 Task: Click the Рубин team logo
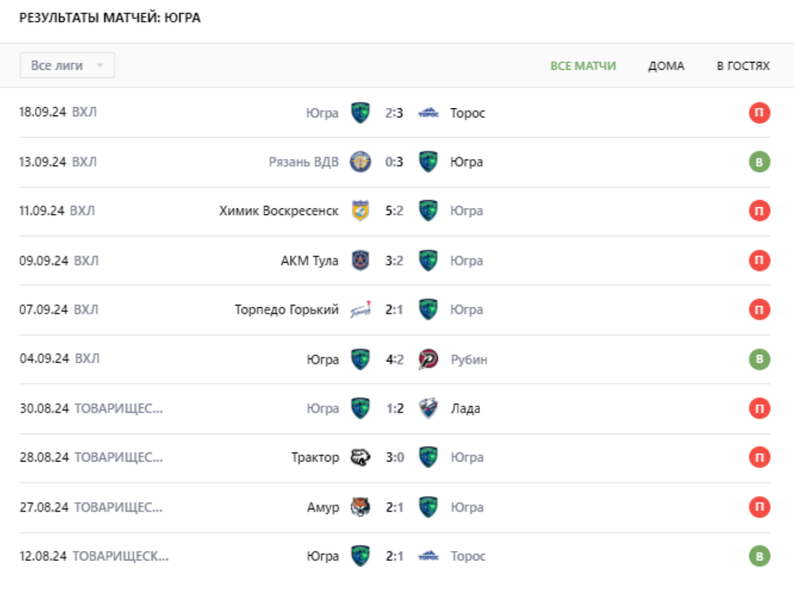point(428,359)
